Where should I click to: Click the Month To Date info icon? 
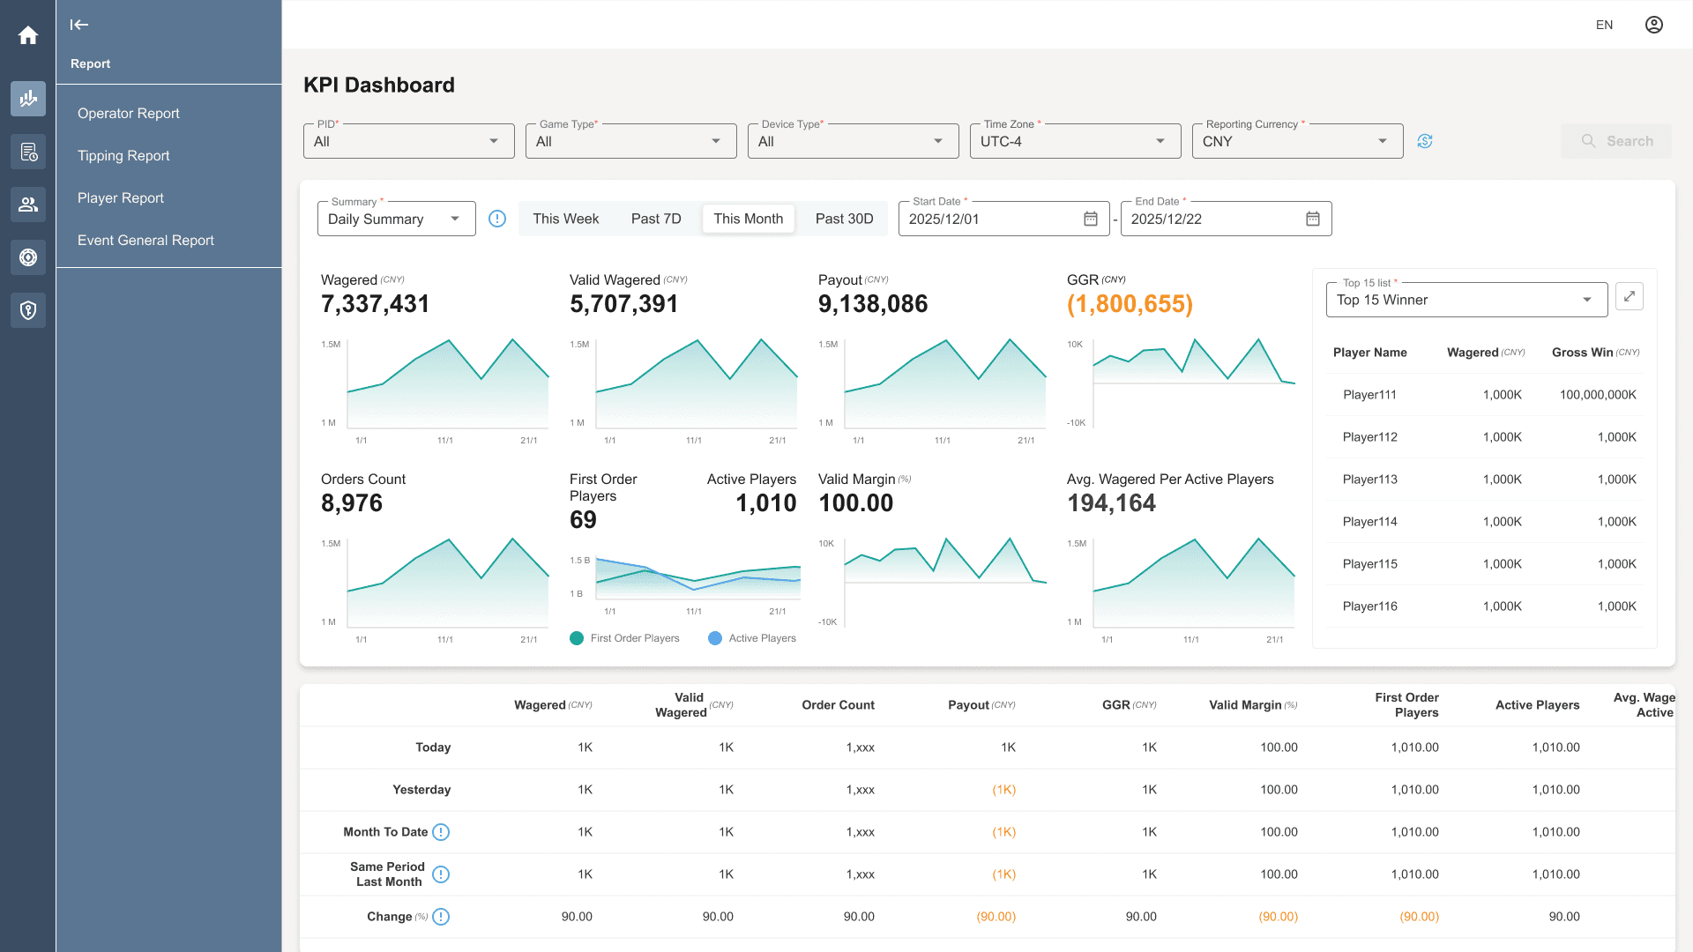(x=441, y=832)
